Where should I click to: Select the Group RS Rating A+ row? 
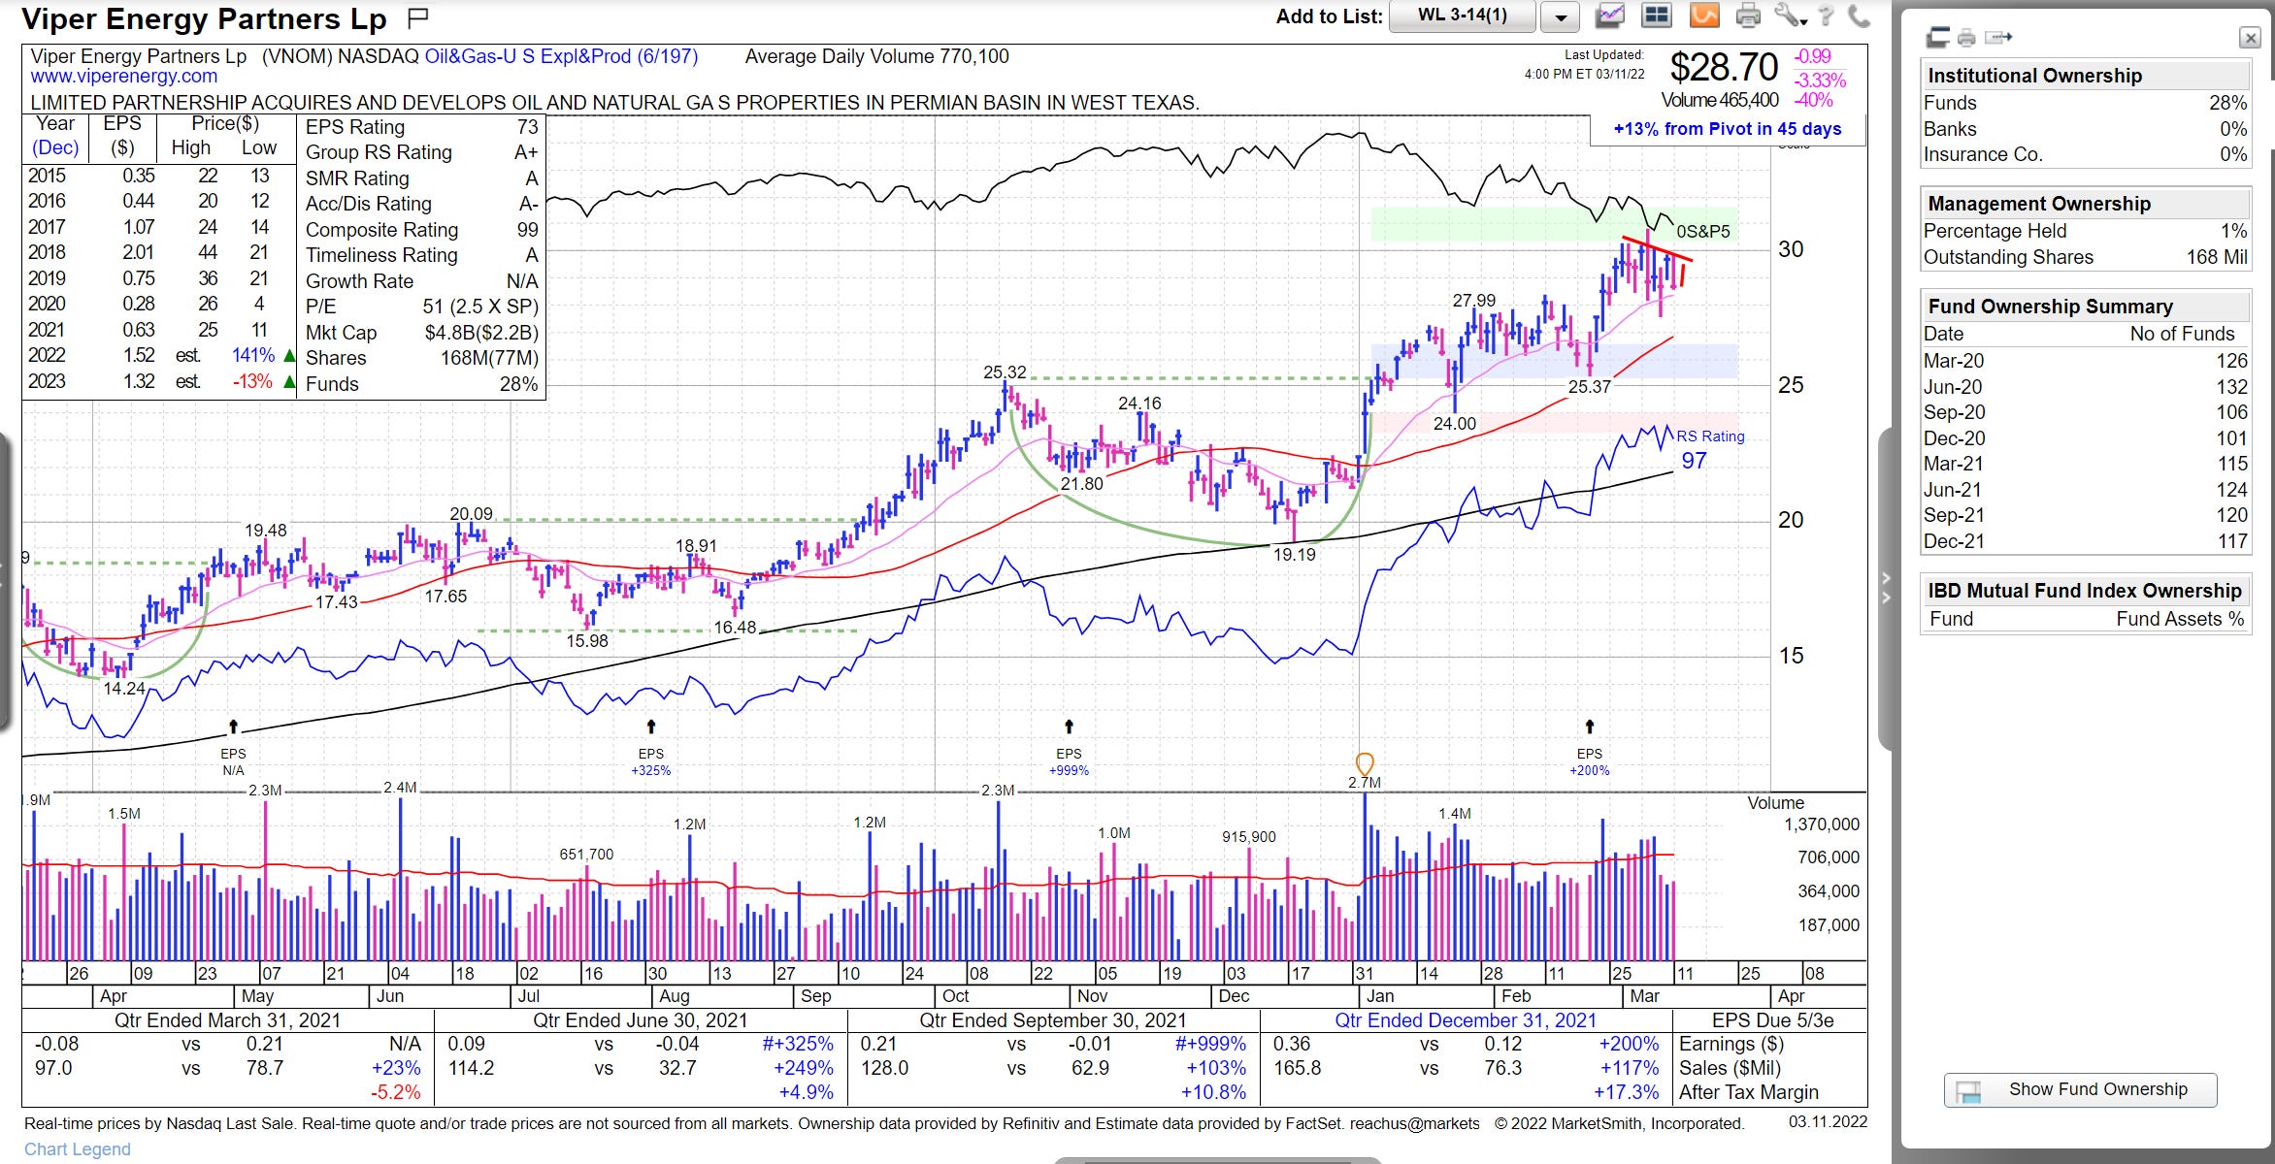coord(421,152)
